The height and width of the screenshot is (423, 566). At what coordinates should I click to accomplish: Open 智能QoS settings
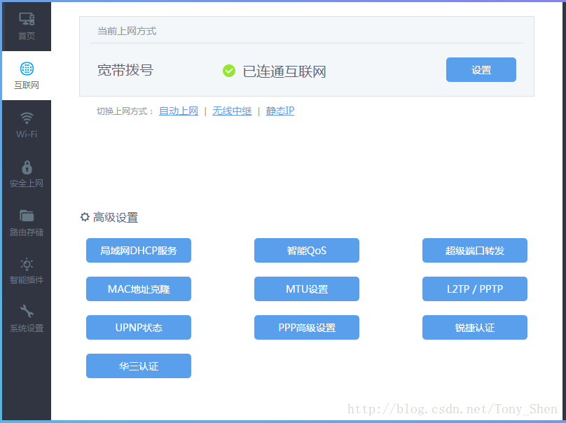[x=306, y=251]
